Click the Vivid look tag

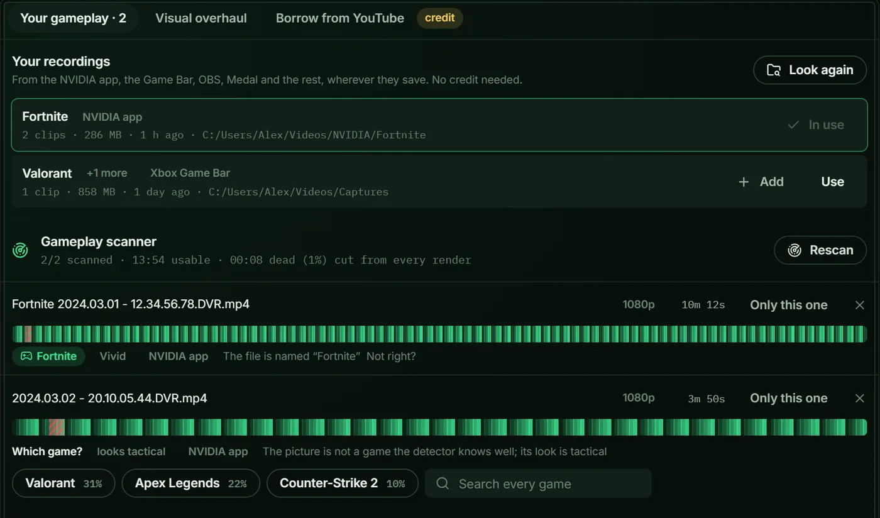click(x=113, y=356)
